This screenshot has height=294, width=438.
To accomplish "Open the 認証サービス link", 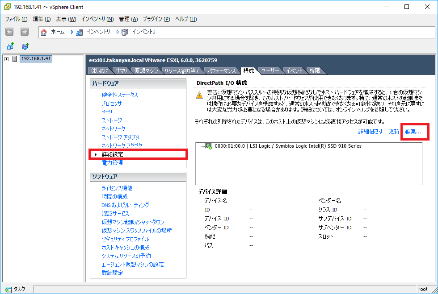I will point(115,214).
